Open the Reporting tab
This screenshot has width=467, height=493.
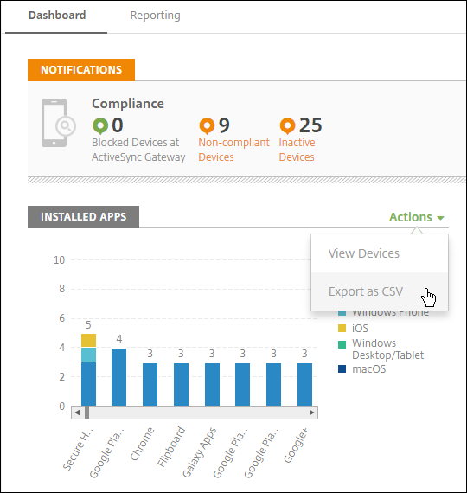click(155, 16)
